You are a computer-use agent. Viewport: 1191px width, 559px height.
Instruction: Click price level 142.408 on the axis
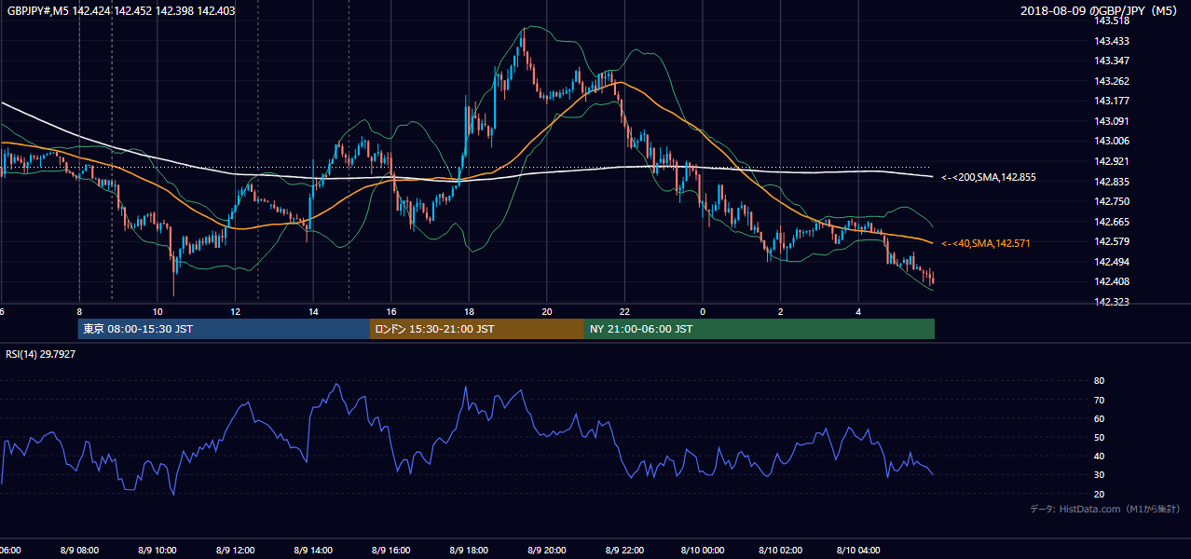[x=1112, y=281]
